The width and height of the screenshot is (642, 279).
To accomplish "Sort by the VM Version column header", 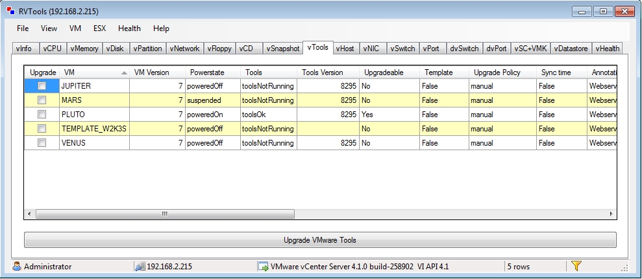I will 157,73.
